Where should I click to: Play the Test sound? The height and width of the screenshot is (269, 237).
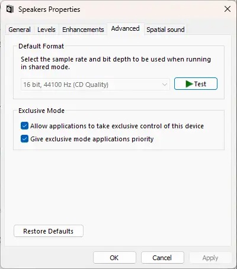[x=196, y=84]
